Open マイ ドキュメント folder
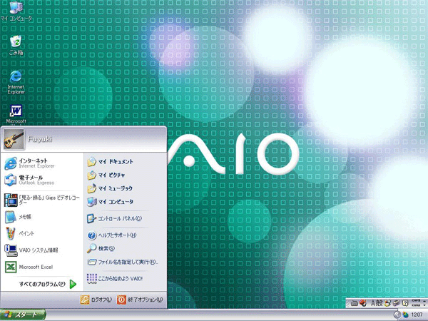Screen dimensions: 428x321 (x=110, y=162)
